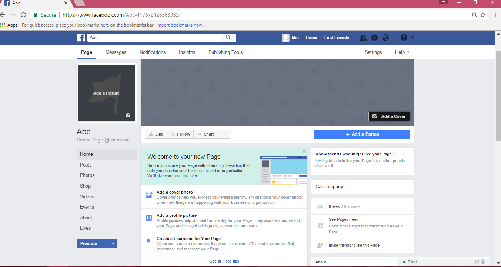Open the Promote dropdown arrow
Screen dimensions: 501x267
pyautogui.click(x=113, y=244)
